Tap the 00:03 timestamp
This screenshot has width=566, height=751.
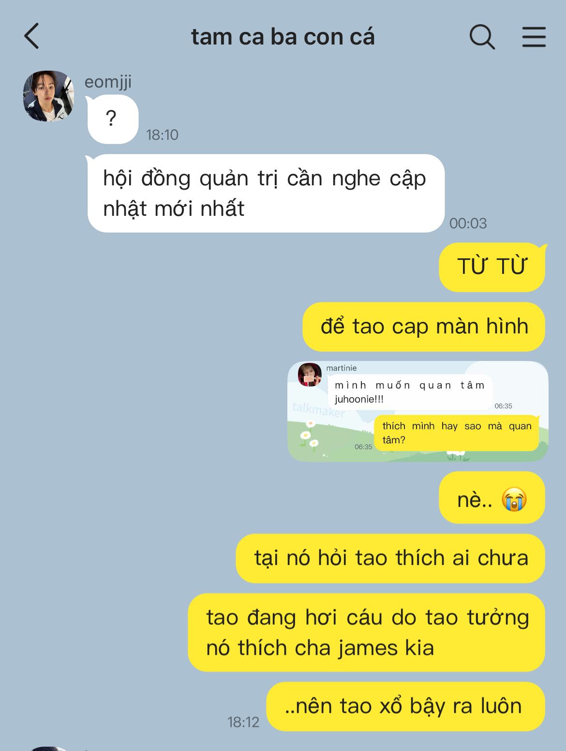coord(468,223)
